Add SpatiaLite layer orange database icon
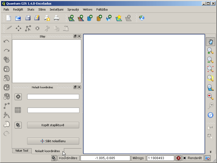This screenshot has width=217, height=163. pyautogui.click(x=99, y=18)
